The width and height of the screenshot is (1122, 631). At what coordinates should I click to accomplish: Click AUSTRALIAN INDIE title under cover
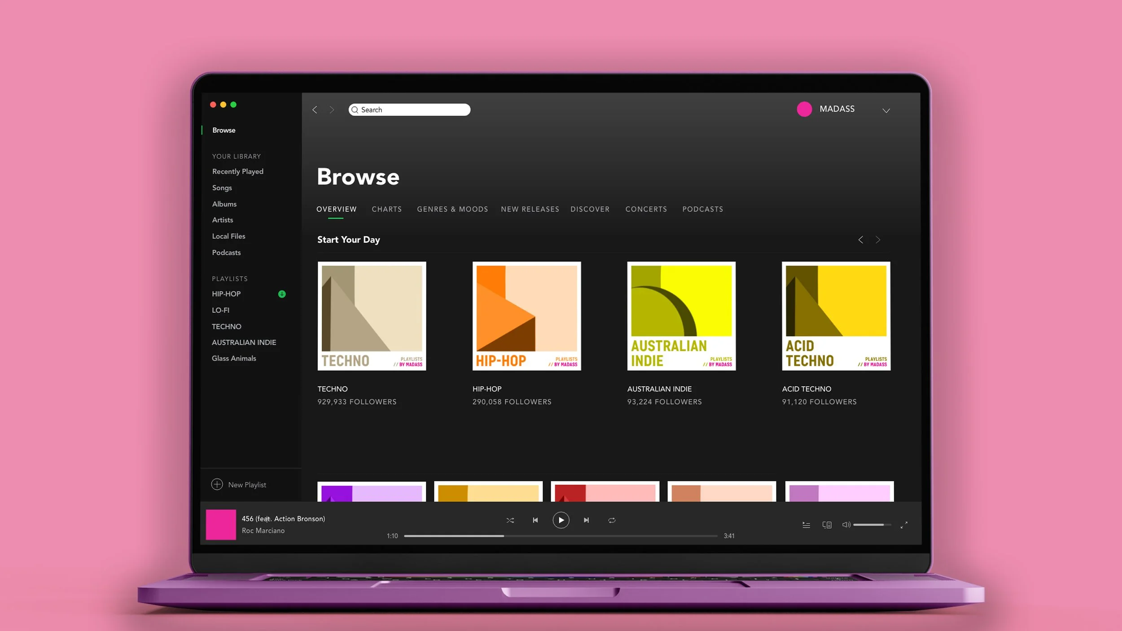[x=659, y=389]
